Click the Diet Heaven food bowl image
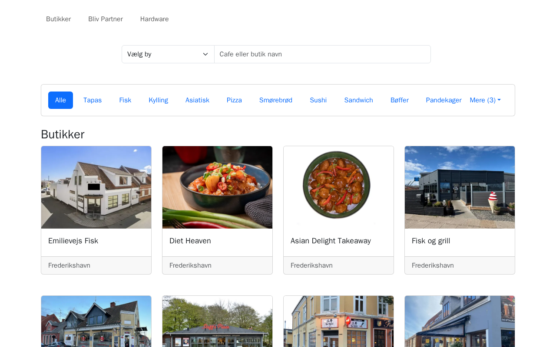Image resolution: width=556 pixels, height=347 pixels. coord(217,187)
